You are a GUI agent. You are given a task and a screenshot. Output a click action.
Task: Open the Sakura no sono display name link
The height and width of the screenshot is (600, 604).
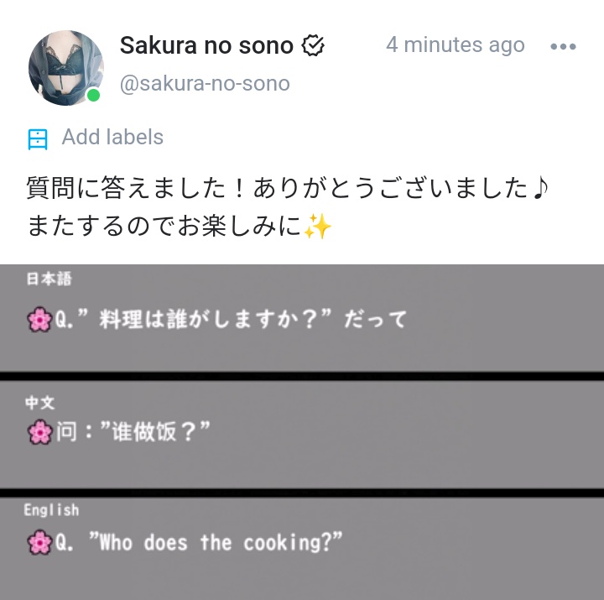point(206,45)
